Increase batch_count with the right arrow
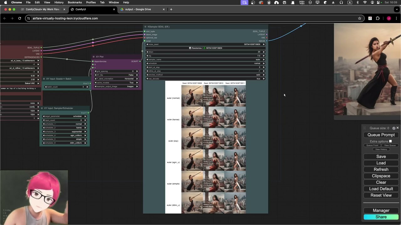 [x=87, y=87]
